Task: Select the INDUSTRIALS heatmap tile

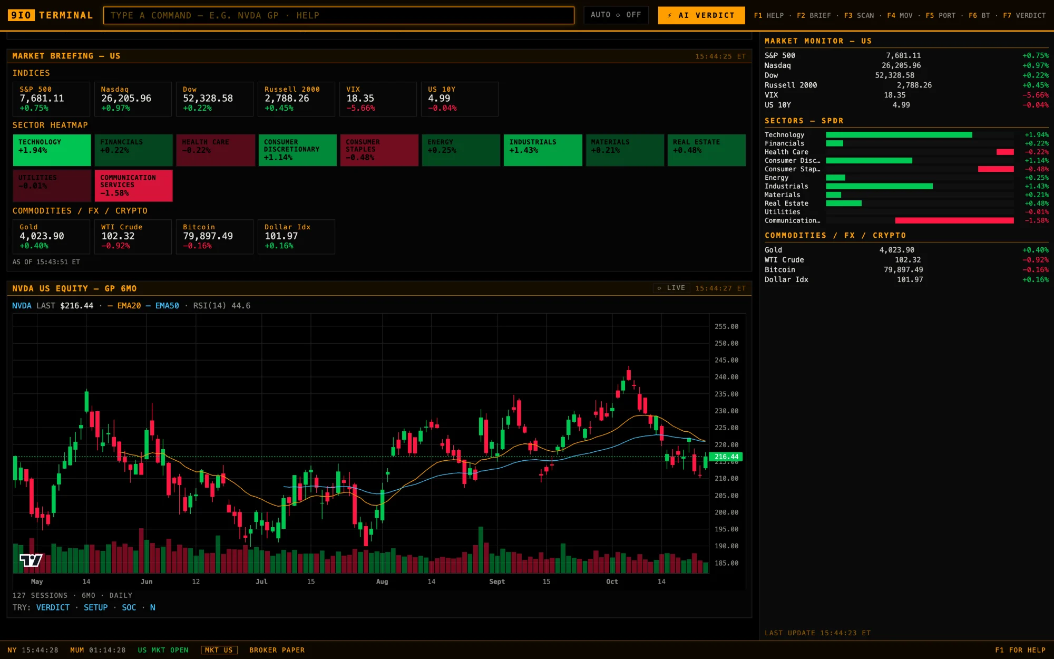Action: [543, 150]
